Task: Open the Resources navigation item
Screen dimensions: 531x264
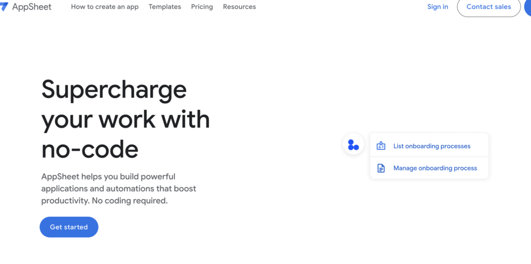Action: click(239, 7)
